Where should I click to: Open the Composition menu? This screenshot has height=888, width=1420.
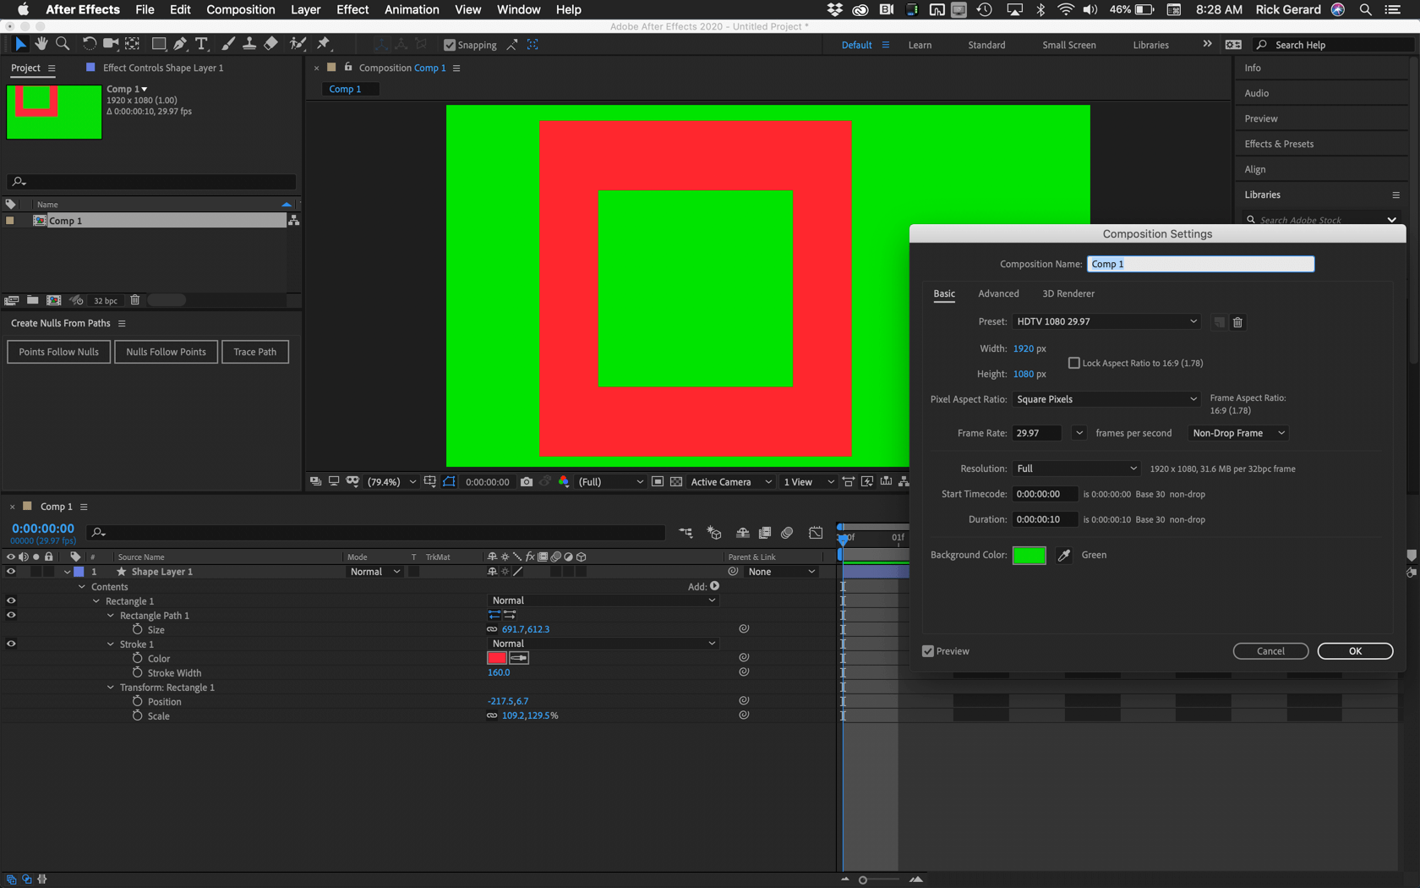pos(240,9)
